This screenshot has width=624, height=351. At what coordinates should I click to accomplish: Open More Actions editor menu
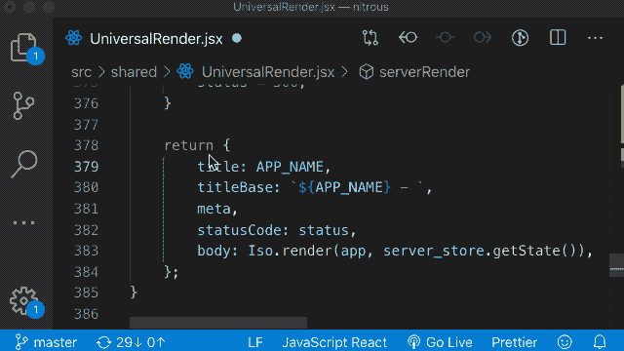pos(595,38)
